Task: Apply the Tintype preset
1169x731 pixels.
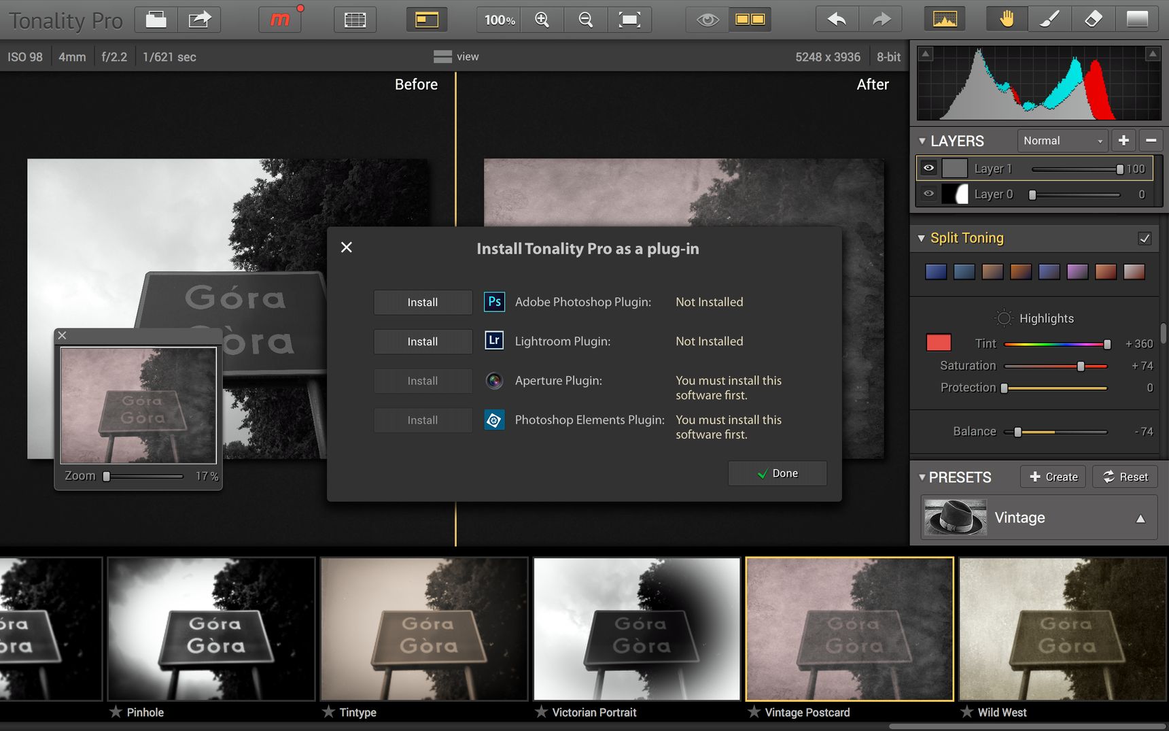Action: [x=424, y=629]
